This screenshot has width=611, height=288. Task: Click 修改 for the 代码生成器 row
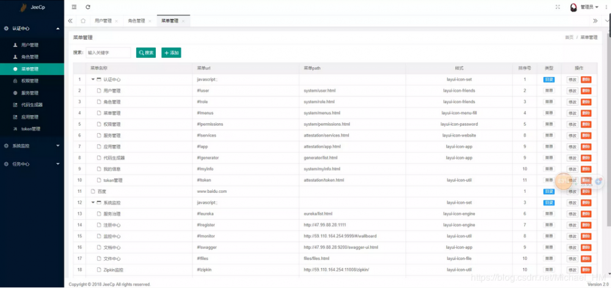click(572, 158)
